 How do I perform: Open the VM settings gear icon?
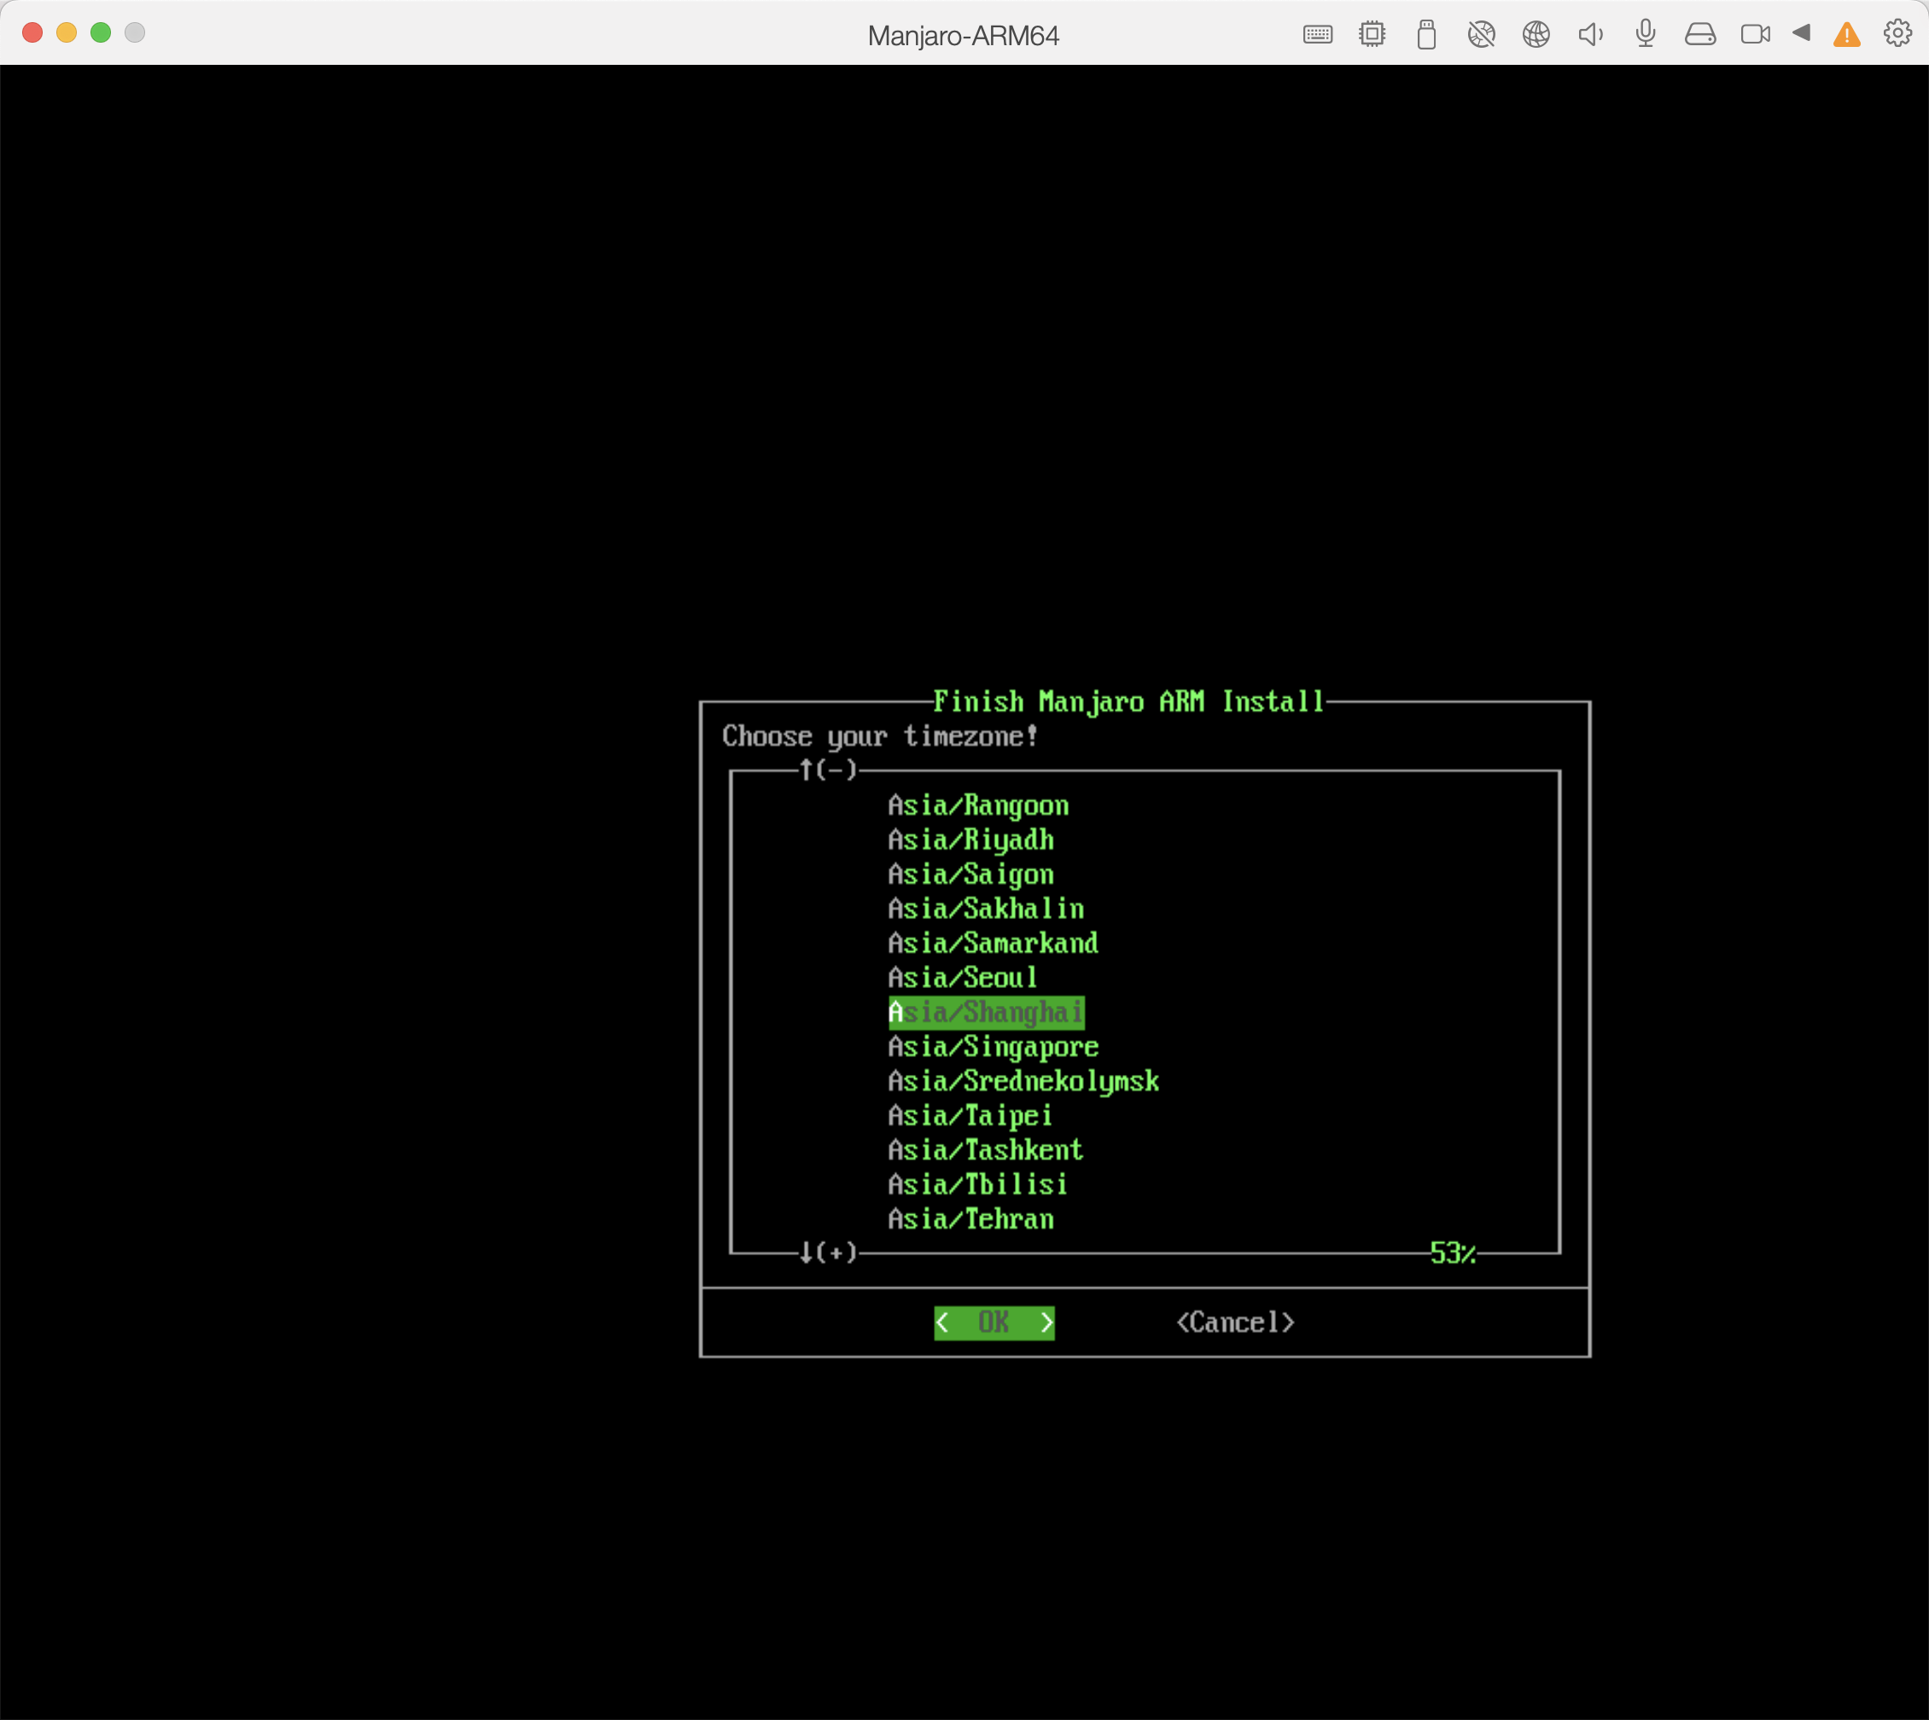(x=1897, y=34)
